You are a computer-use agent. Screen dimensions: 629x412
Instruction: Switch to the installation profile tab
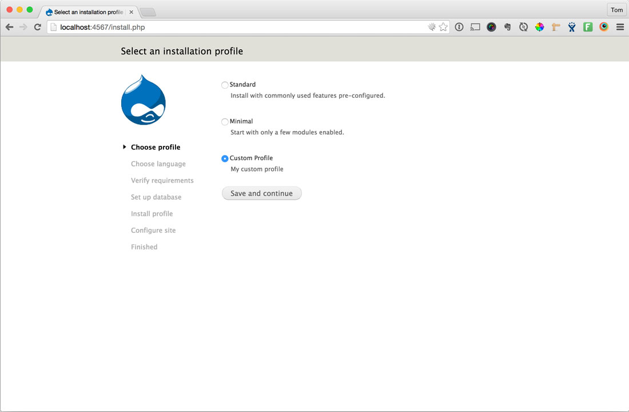[86, 12]
